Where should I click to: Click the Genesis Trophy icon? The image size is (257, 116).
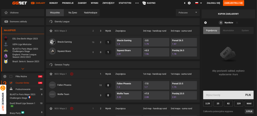click(51, 64)
